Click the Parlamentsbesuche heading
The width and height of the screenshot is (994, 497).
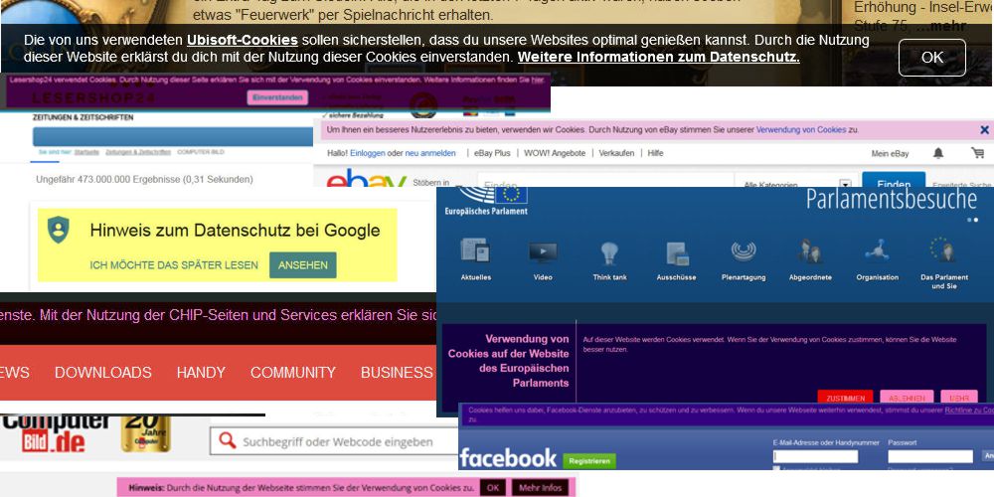tap(892, 199)
